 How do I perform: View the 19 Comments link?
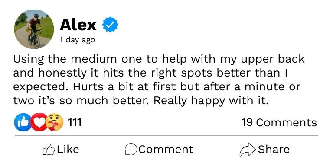(x=279, y=122)
